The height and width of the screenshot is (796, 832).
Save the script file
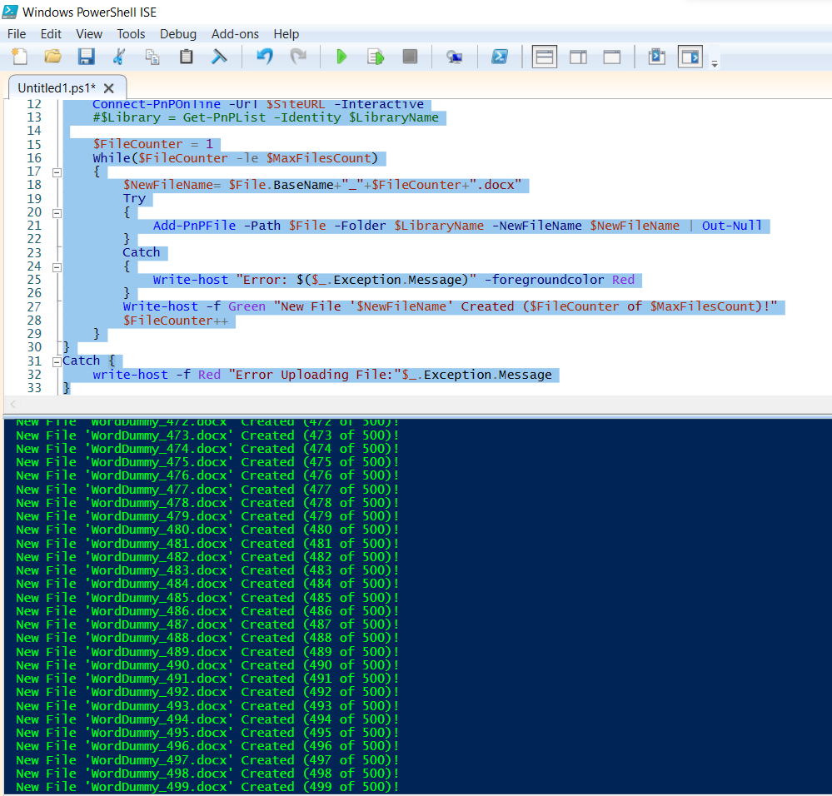coord(86,56)
